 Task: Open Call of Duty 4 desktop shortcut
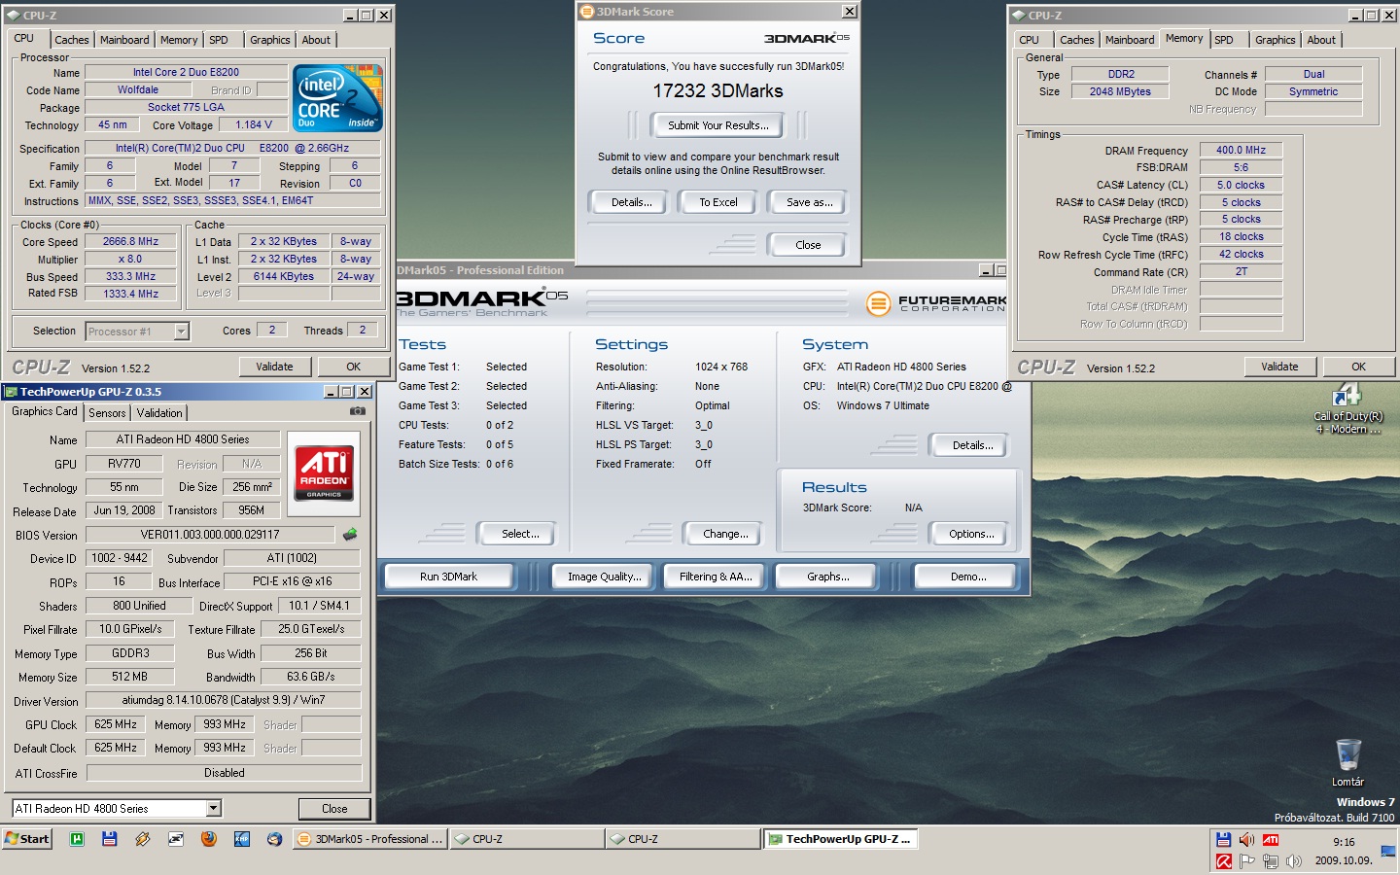[1347, 408]
